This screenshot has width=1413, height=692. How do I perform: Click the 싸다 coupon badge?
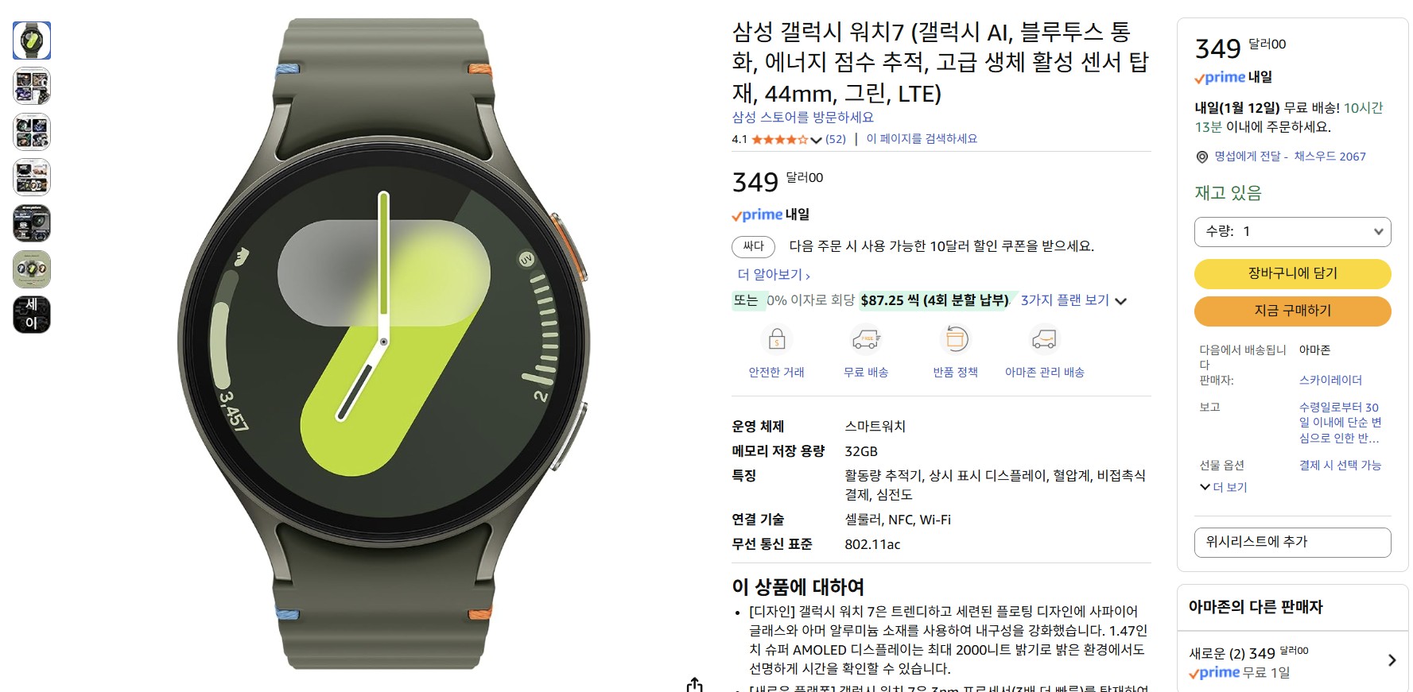point(753,246)
